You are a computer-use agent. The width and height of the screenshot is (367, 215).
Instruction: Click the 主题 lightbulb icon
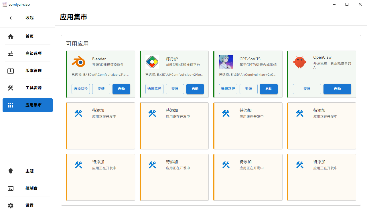[11, 171]
